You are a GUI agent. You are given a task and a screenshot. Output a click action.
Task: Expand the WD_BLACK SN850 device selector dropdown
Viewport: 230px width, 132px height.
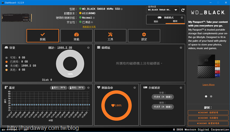tap(163, 10)
